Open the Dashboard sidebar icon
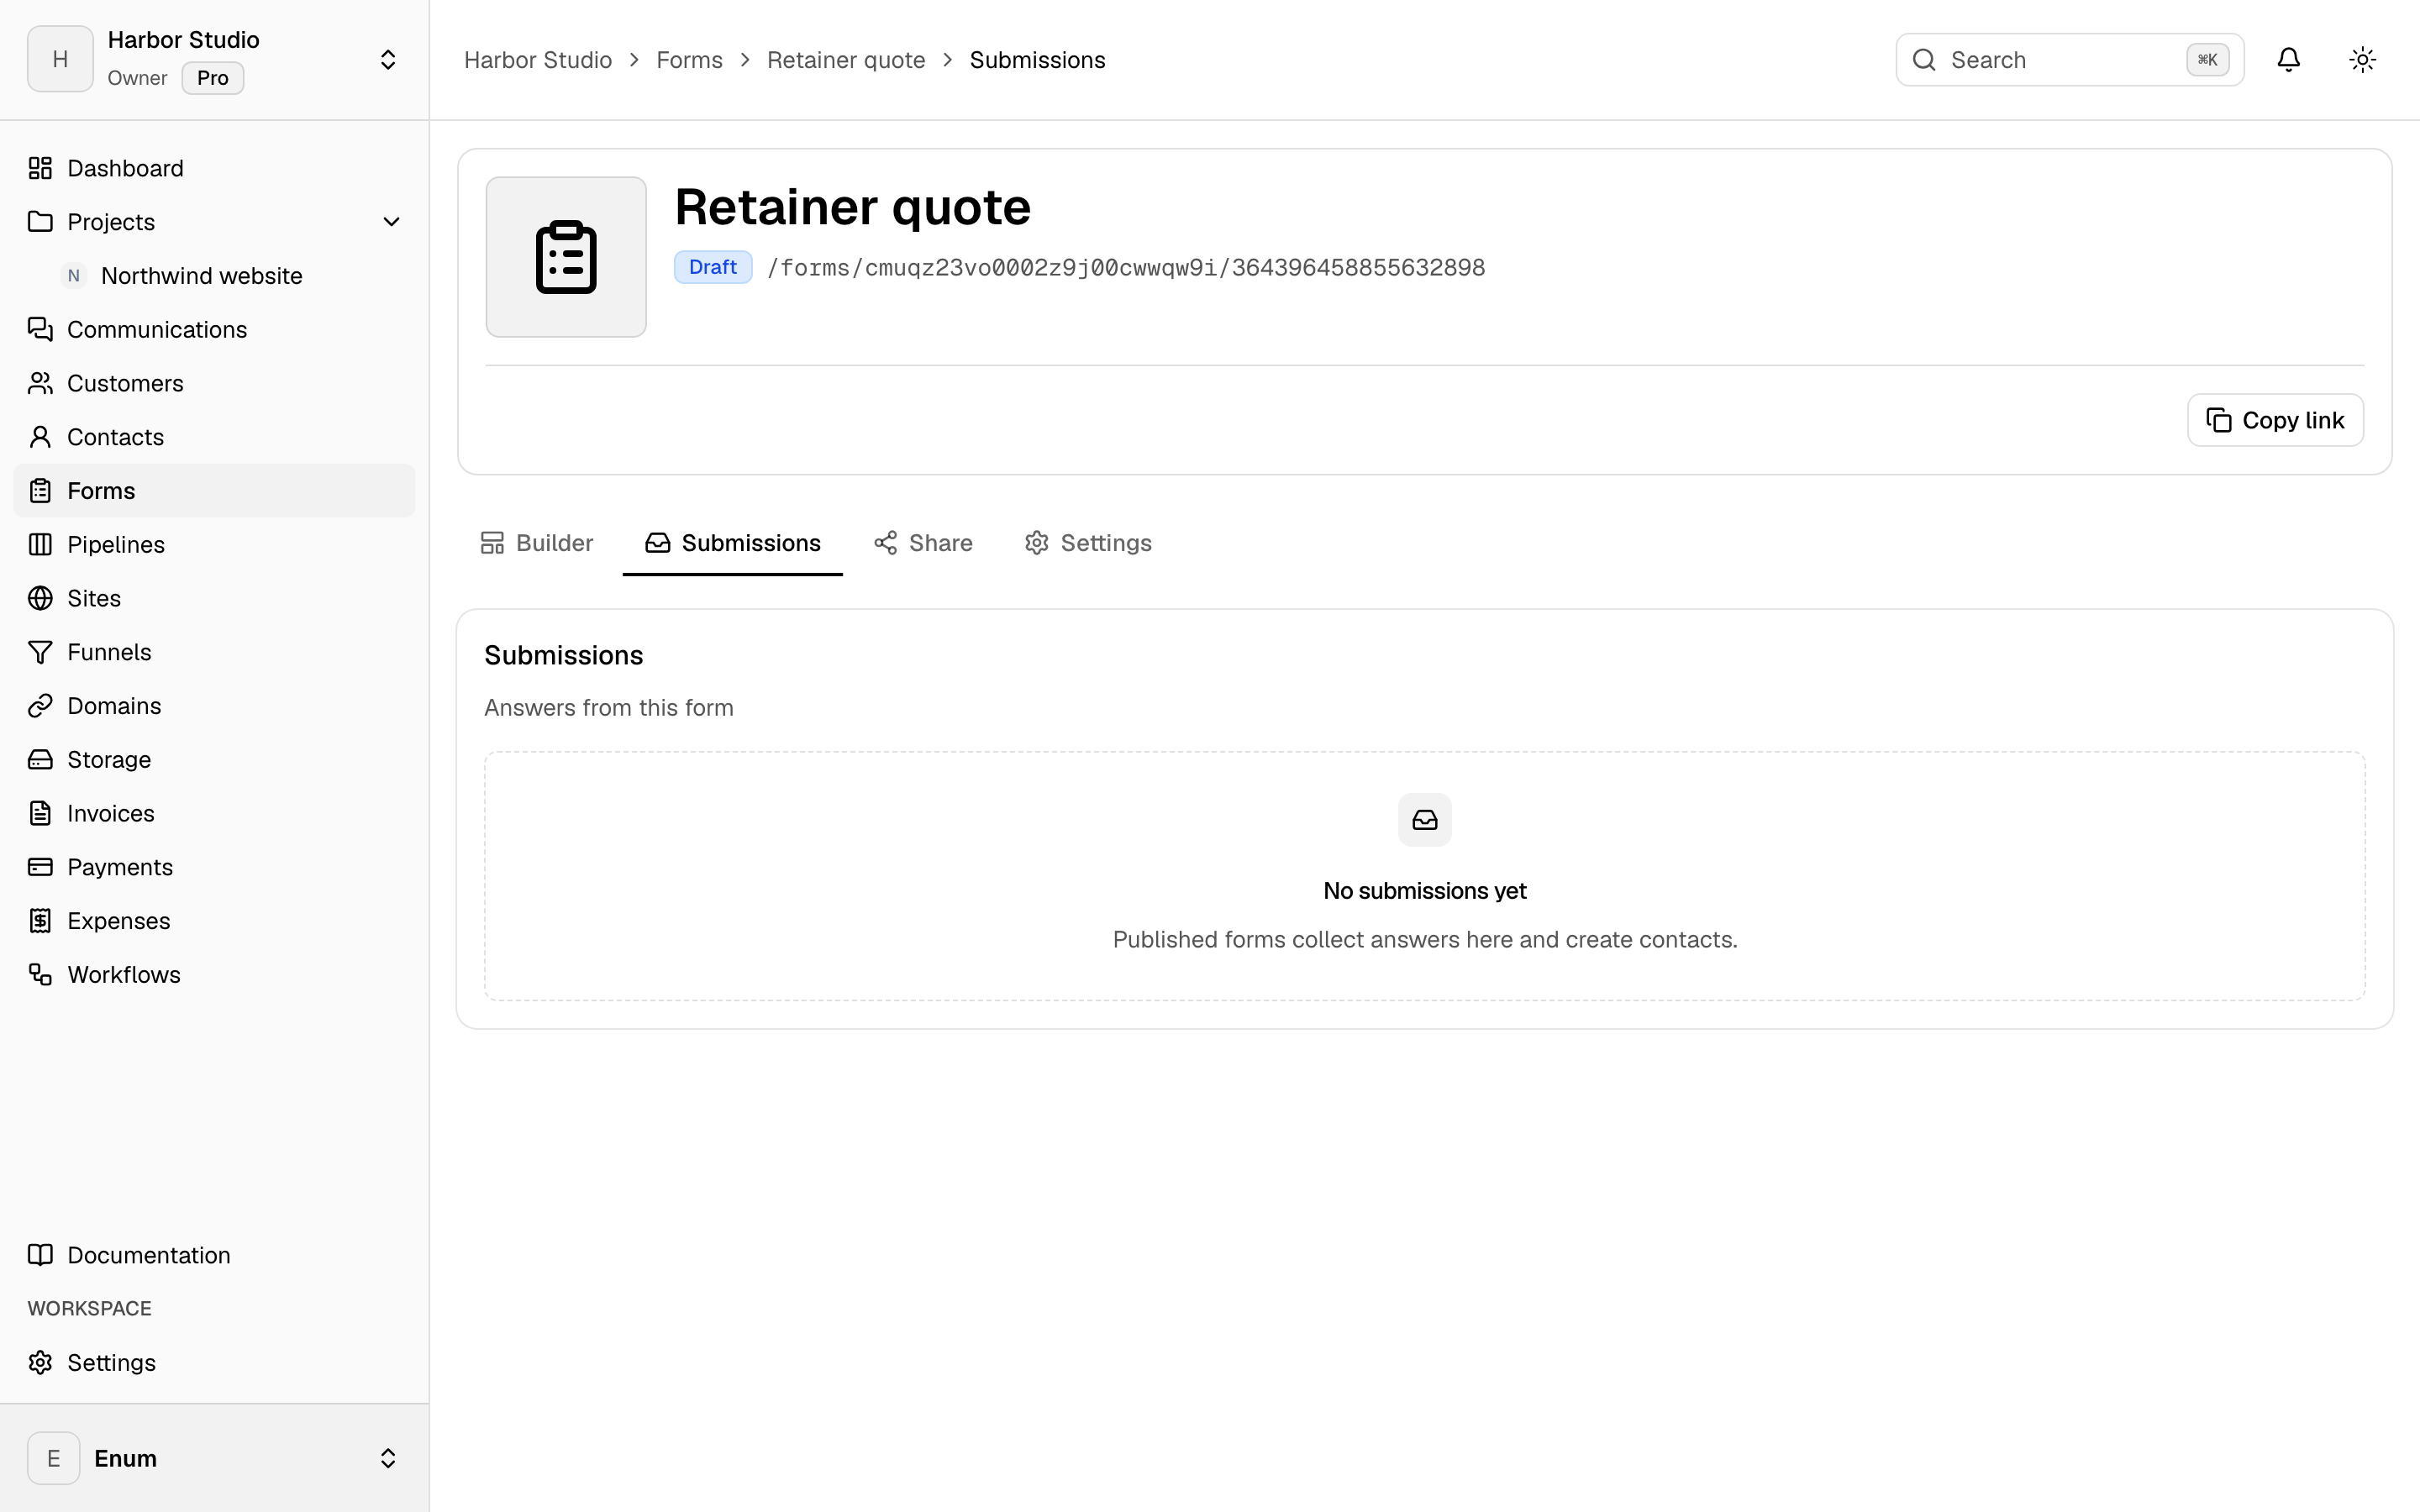Viewport: 2420px width, 1512px height. tap(40, 168)
